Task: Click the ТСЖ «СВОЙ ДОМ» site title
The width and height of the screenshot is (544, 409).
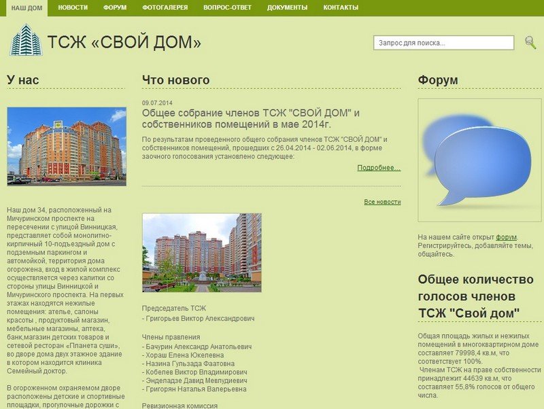Action: (x=124, y=42)
